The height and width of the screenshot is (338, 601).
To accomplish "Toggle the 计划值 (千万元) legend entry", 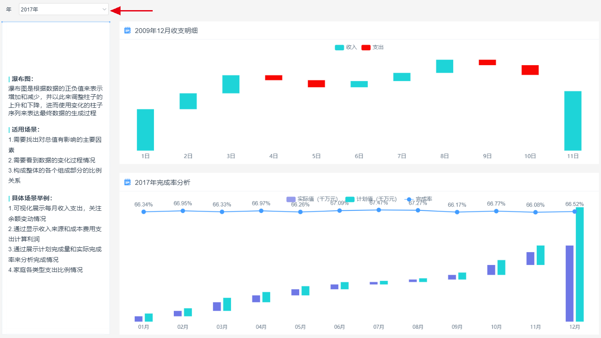I will click(371, 199).
